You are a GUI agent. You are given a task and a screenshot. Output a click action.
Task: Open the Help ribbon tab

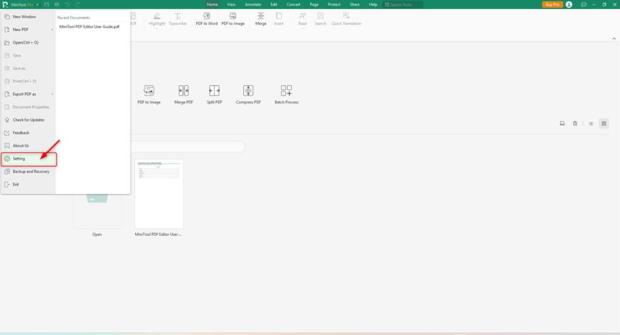(x=373, y=4)
